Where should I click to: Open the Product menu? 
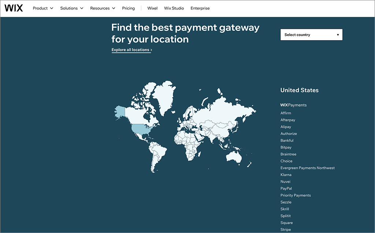43,8
